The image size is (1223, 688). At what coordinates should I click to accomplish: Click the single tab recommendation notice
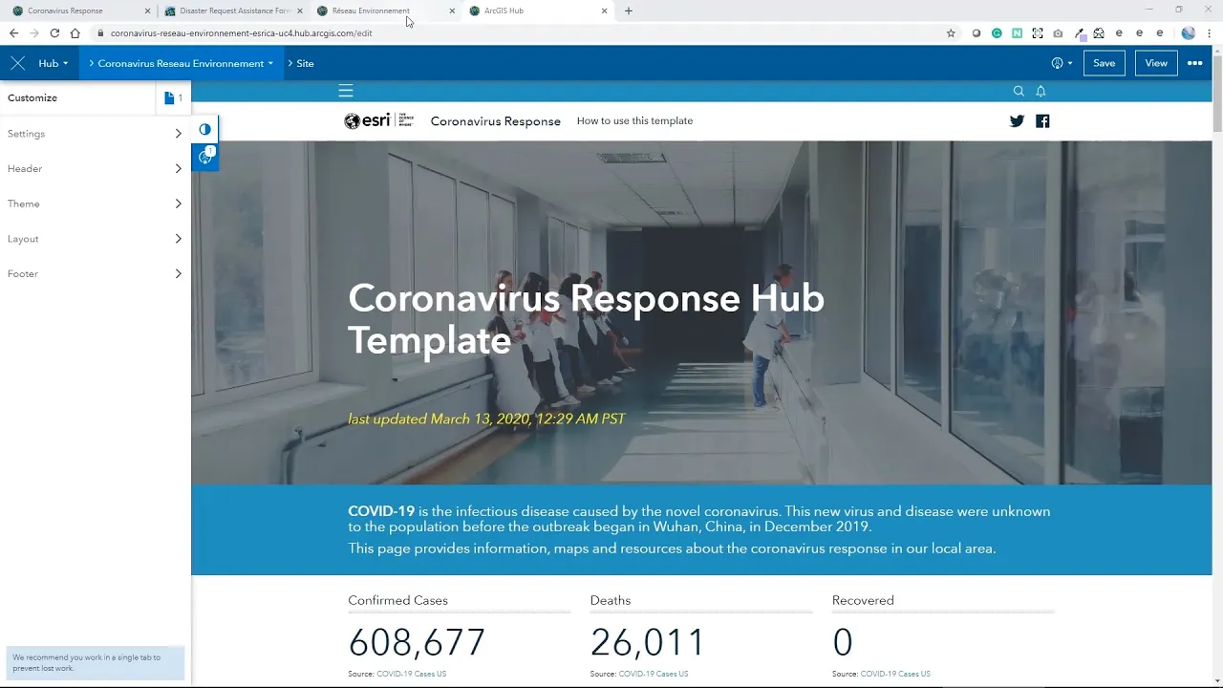click(95, 663)
